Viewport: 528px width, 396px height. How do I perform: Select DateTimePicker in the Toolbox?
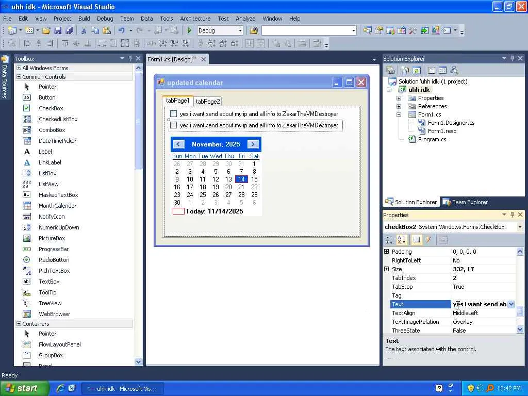tap(57, 141)
